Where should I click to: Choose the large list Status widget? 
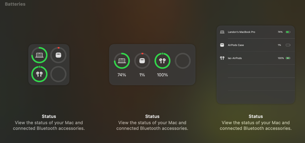(x=256, y=65)
